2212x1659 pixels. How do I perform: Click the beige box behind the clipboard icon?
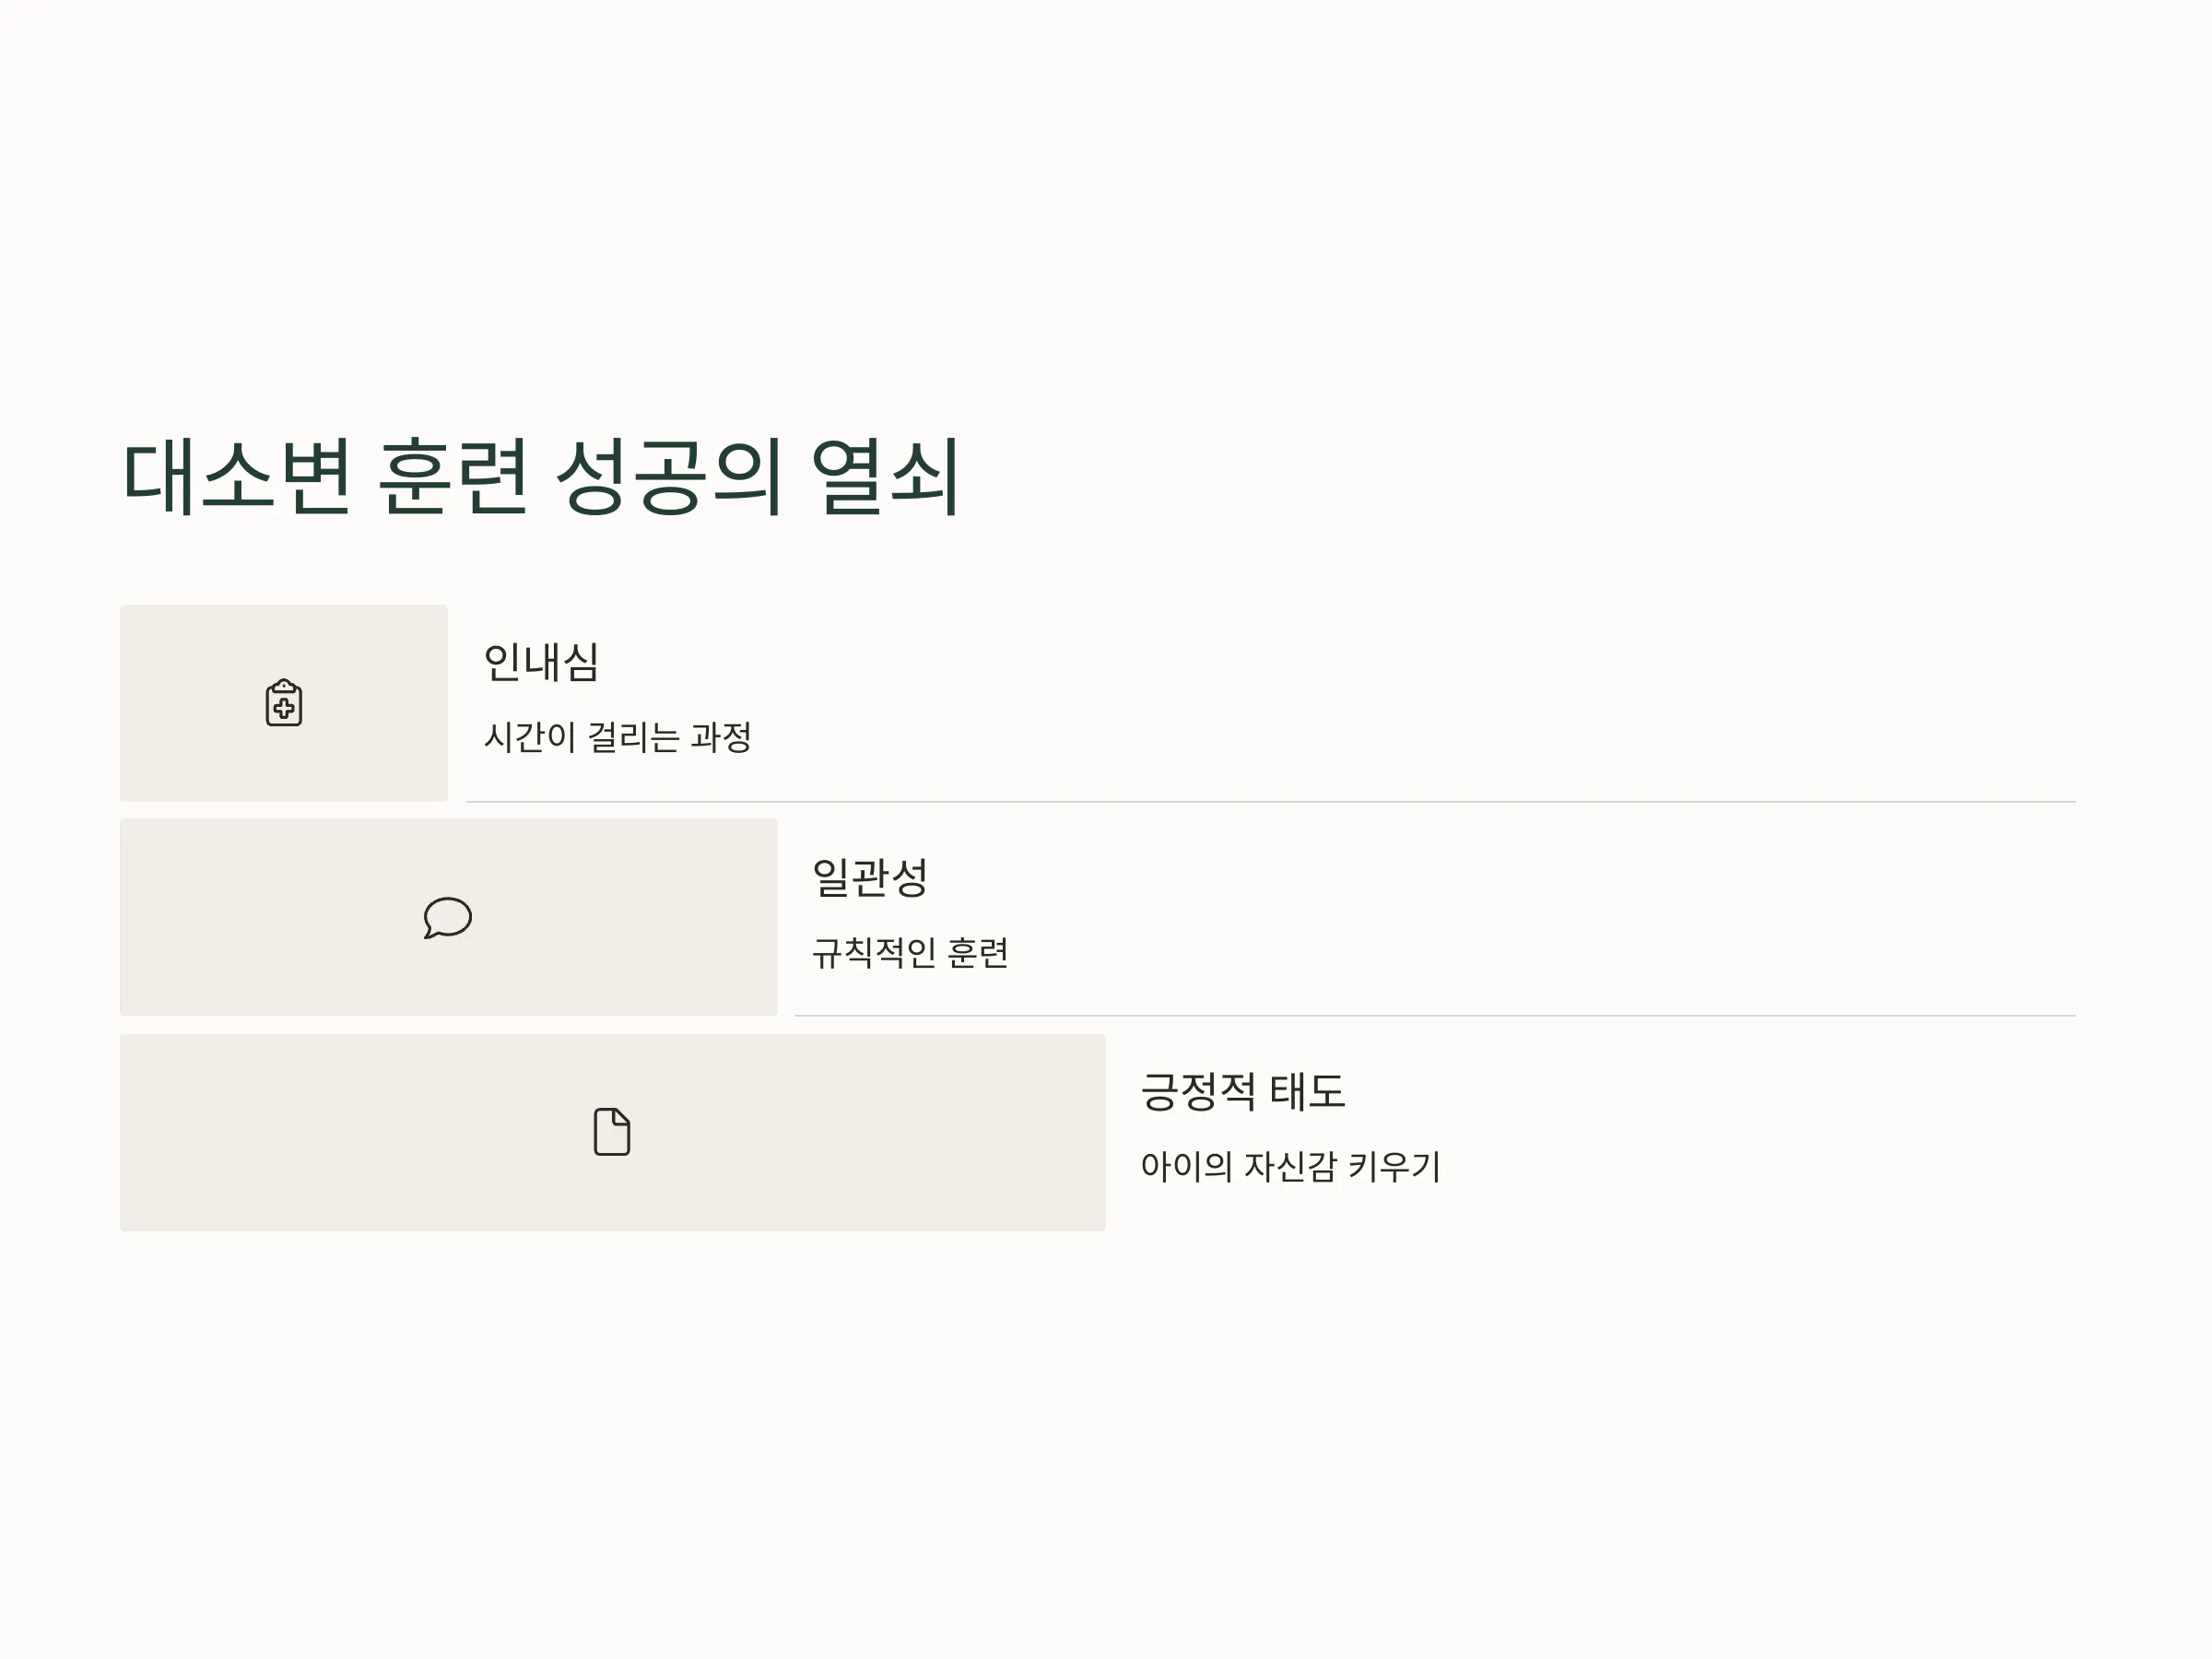[284, 702]
